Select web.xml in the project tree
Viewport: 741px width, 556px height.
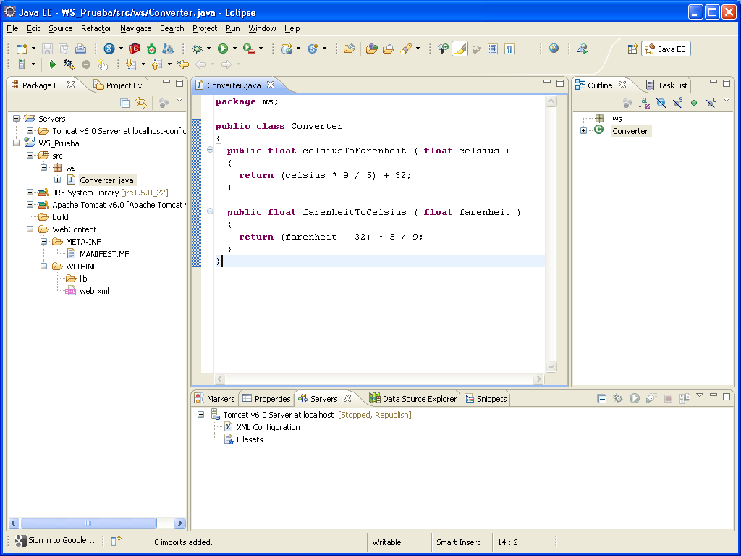click(94, 291)
